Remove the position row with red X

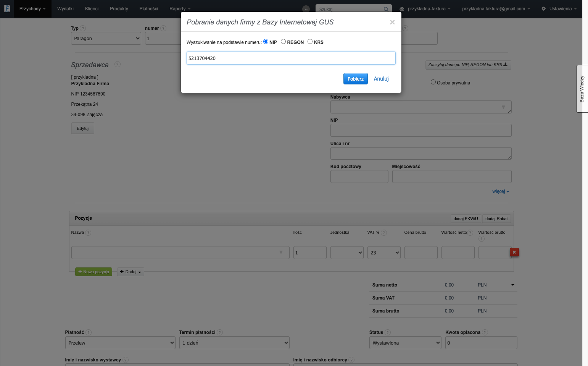click(514, 252)
